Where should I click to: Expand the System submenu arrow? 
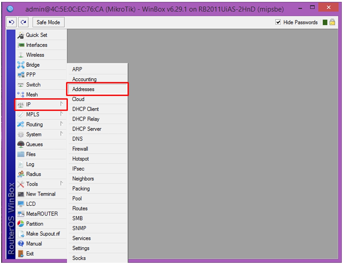tap(62, 134)
